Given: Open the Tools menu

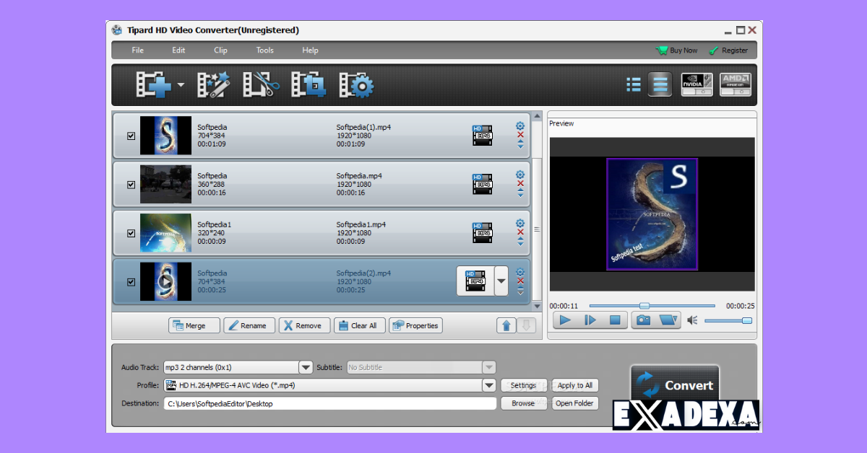Looking at the screenshot, I should (264, 50).
